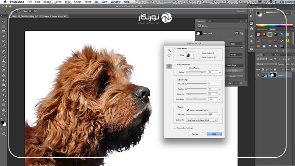Toggle Quick Mask mode icon
The width and height of the screenshot is (295, 166).
[x=3, y=129]
